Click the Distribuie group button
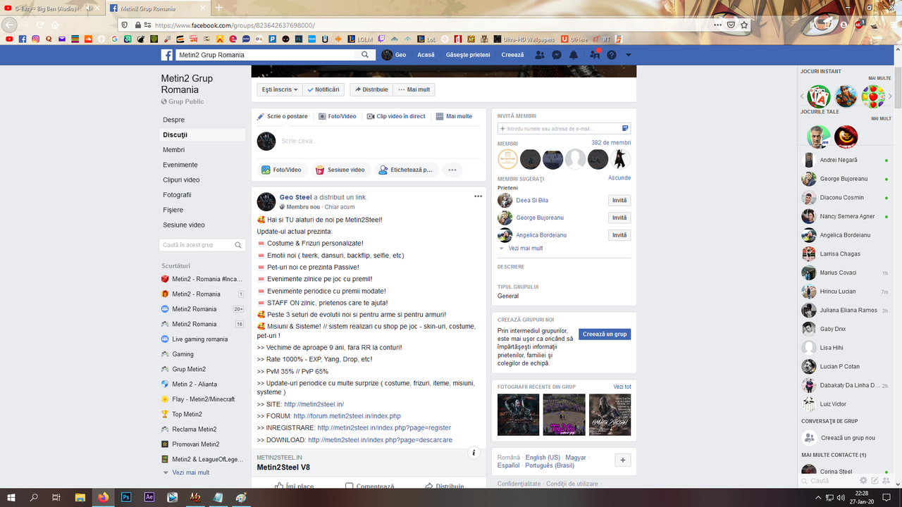Image resolution: width=902 pixels, height=507 pixels. click(x=371, y=89)
